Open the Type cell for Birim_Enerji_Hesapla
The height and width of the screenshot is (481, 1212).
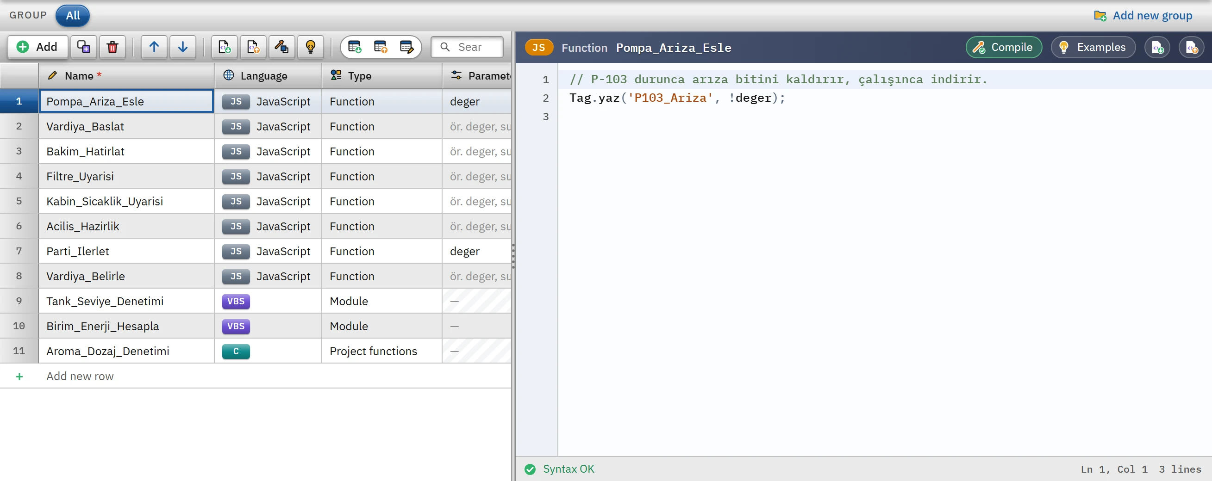coord(382,327)
